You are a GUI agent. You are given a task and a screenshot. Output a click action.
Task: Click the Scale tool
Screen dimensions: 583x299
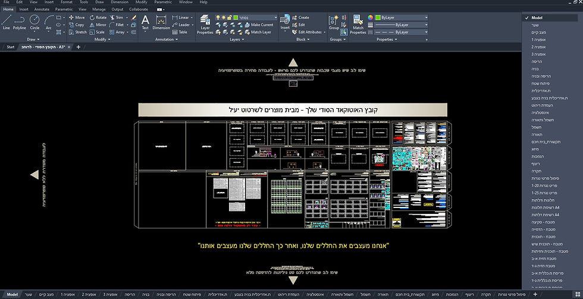[97, 32]
